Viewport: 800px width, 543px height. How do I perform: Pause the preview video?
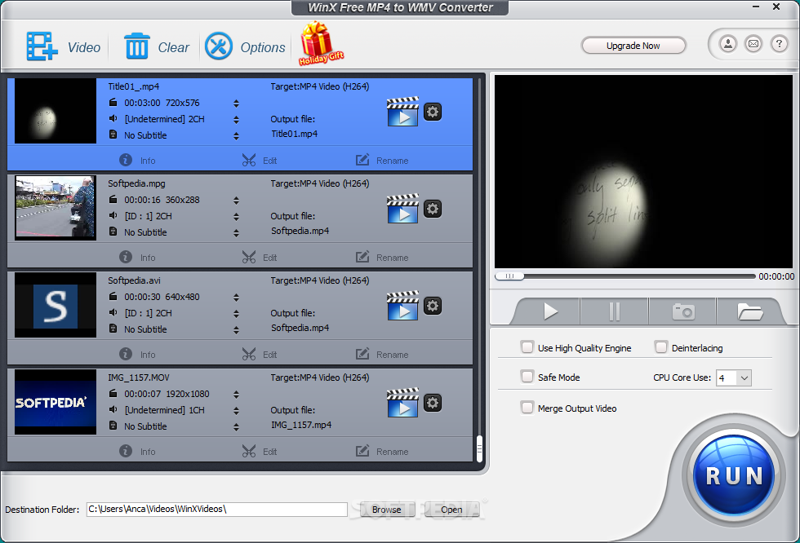614,311
